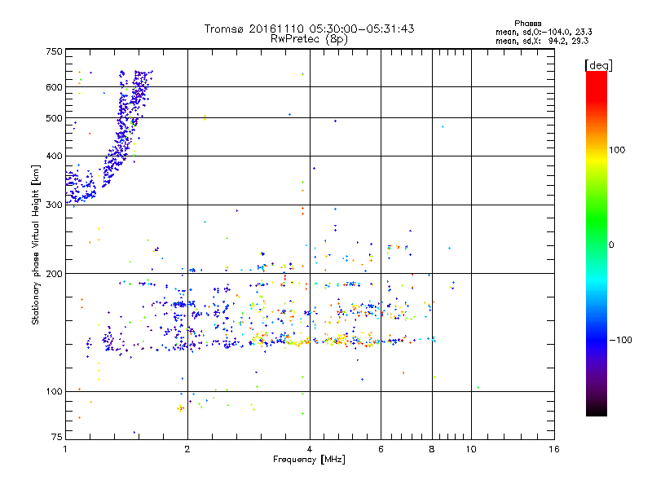Screen dimensions: 652x489
Task: Click y-axis tick label '200'
Action: 54,274
